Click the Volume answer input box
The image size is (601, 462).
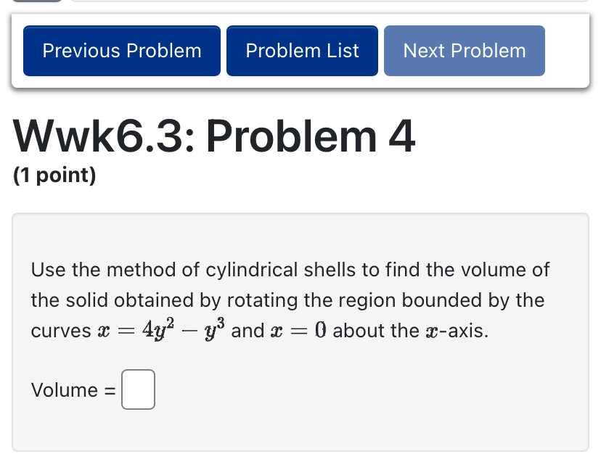[x=138, y=389]
